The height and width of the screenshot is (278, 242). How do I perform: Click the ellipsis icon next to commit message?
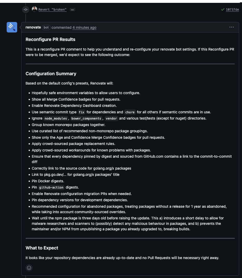[x=72, y=9]
